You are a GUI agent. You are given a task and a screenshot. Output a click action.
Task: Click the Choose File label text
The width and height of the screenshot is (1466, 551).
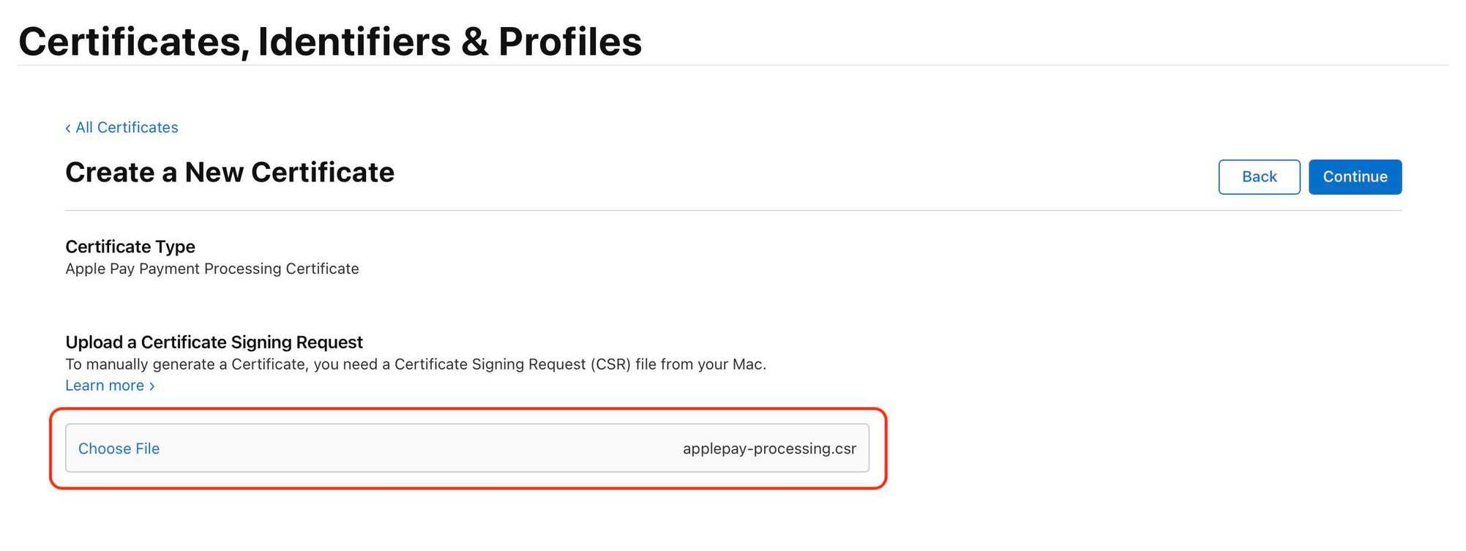119,449
